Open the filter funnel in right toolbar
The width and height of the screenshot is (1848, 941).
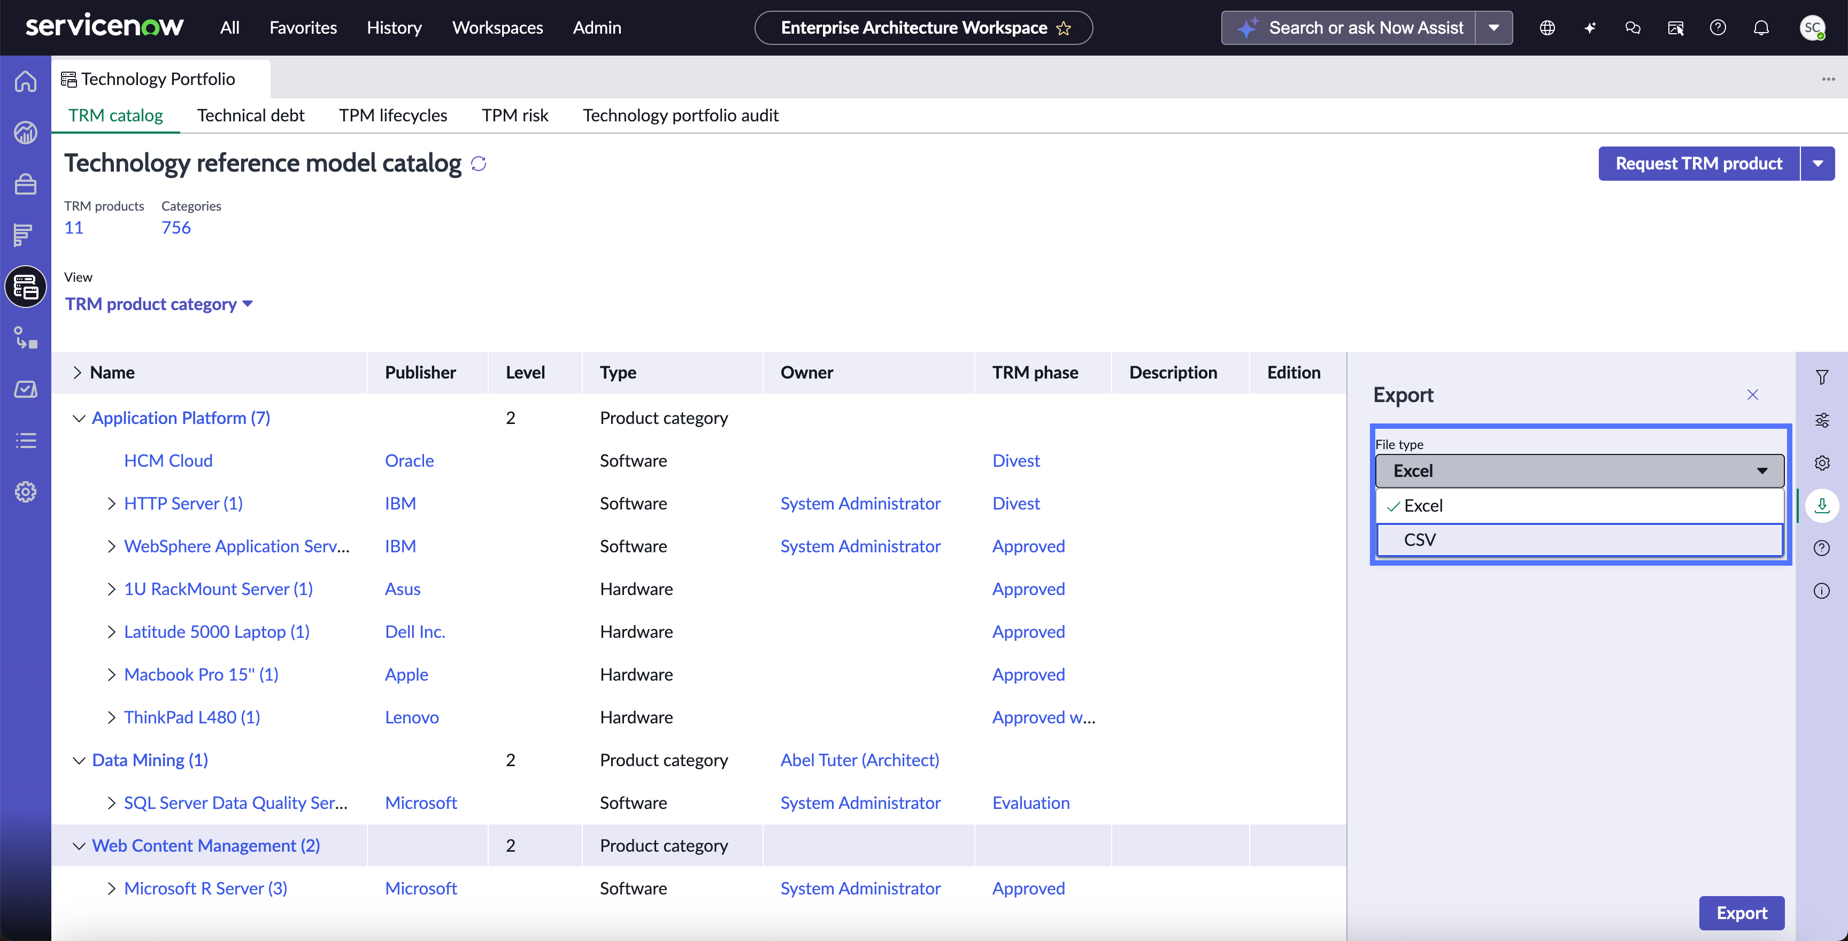tap(1822, 377)
